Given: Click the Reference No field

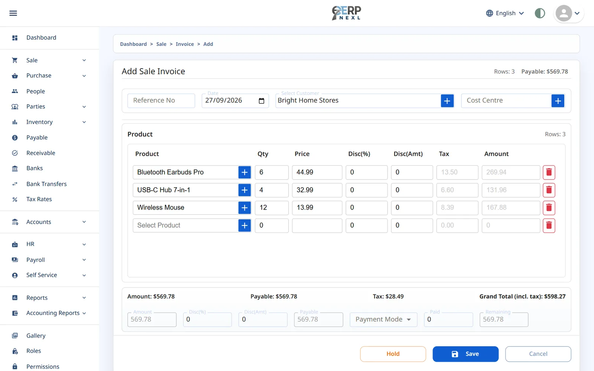Looking at the screenshot, I should 161,101.
